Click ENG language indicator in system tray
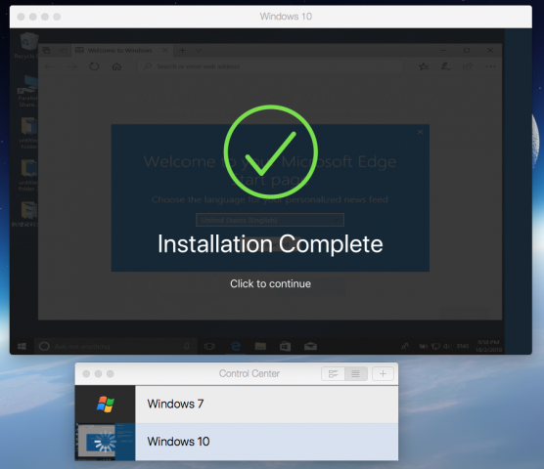544x469 pixels. point(463,346)
